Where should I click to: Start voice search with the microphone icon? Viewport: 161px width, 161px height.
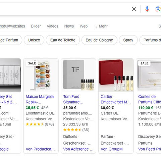[147, 9]
